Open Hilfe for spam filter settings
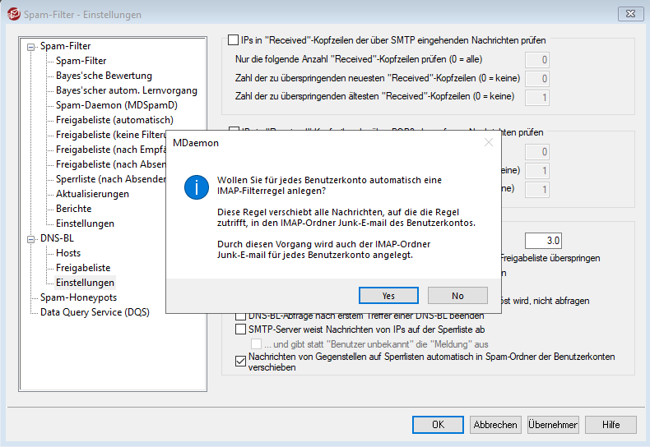 point(611,425)
